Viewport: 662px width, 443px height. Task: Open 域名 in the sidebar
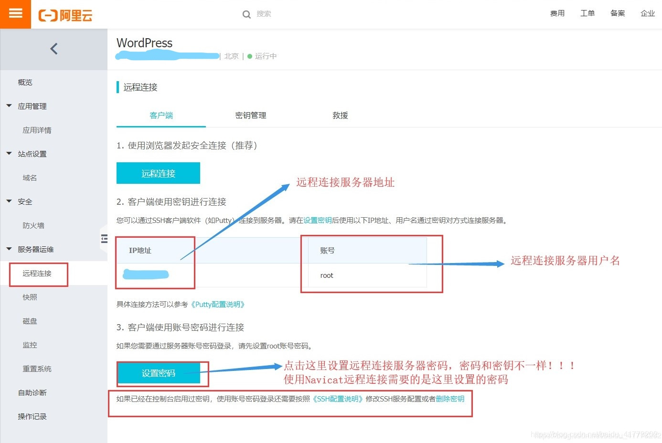tap(30, 178)
